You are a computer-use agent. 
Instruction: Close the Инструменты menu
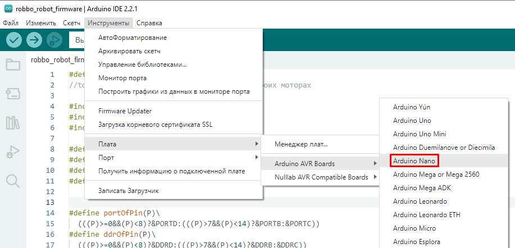(x=109, y=23)
